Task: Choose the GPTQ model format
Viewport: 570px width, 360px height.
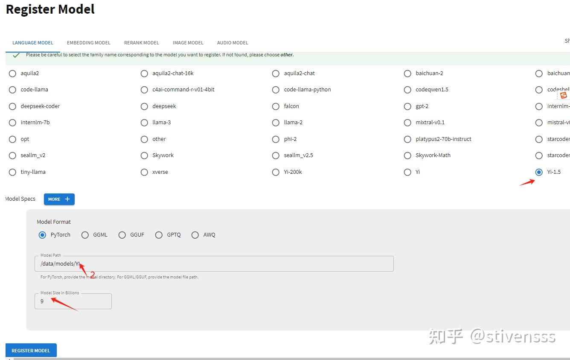Action: pyautogui.click(x=159, y=235)
